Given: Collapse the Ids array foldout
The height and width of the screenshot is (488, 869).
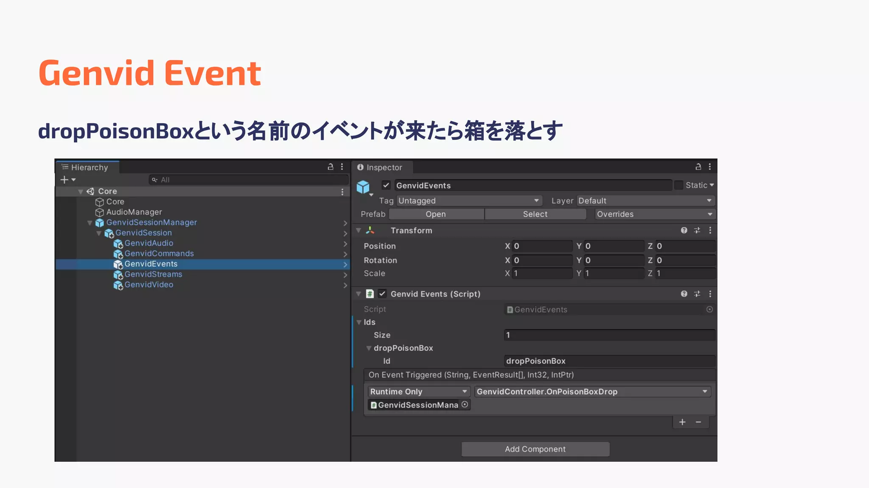Looking at the screenshot, I should pyautogui.click(x=359, y=322).
